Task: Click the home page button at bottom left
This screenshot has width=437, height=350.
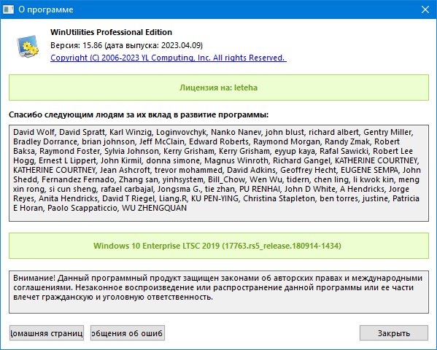Action: [47, 333]
